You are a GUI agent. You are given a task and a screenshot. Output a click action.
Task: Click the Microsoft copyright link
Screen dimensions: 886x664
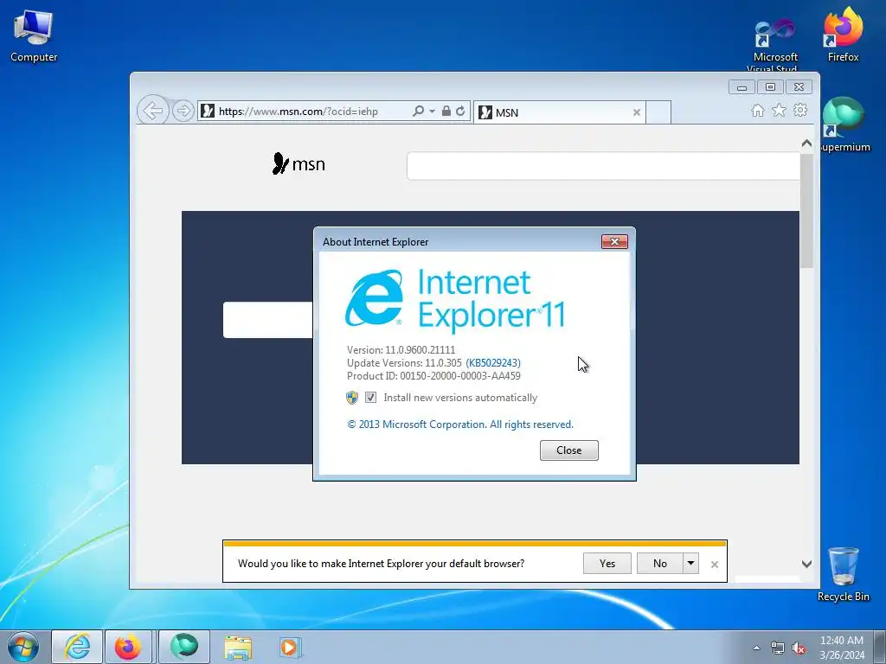tap(460, 425)
